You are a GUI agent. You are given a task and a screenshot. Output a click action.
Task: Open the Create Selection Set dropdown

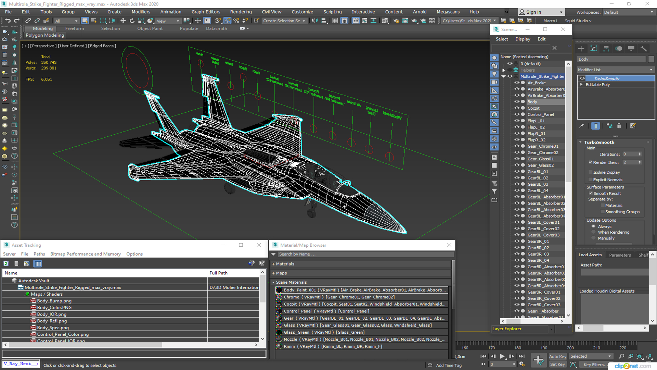(x=284, y=21)
